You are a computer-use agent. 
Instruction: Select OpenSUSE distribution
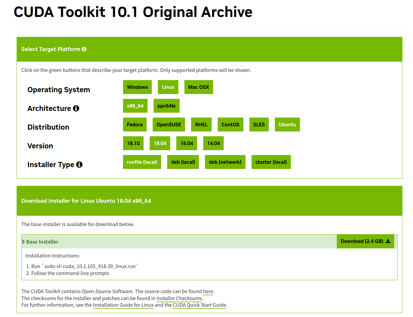(169, 125)
